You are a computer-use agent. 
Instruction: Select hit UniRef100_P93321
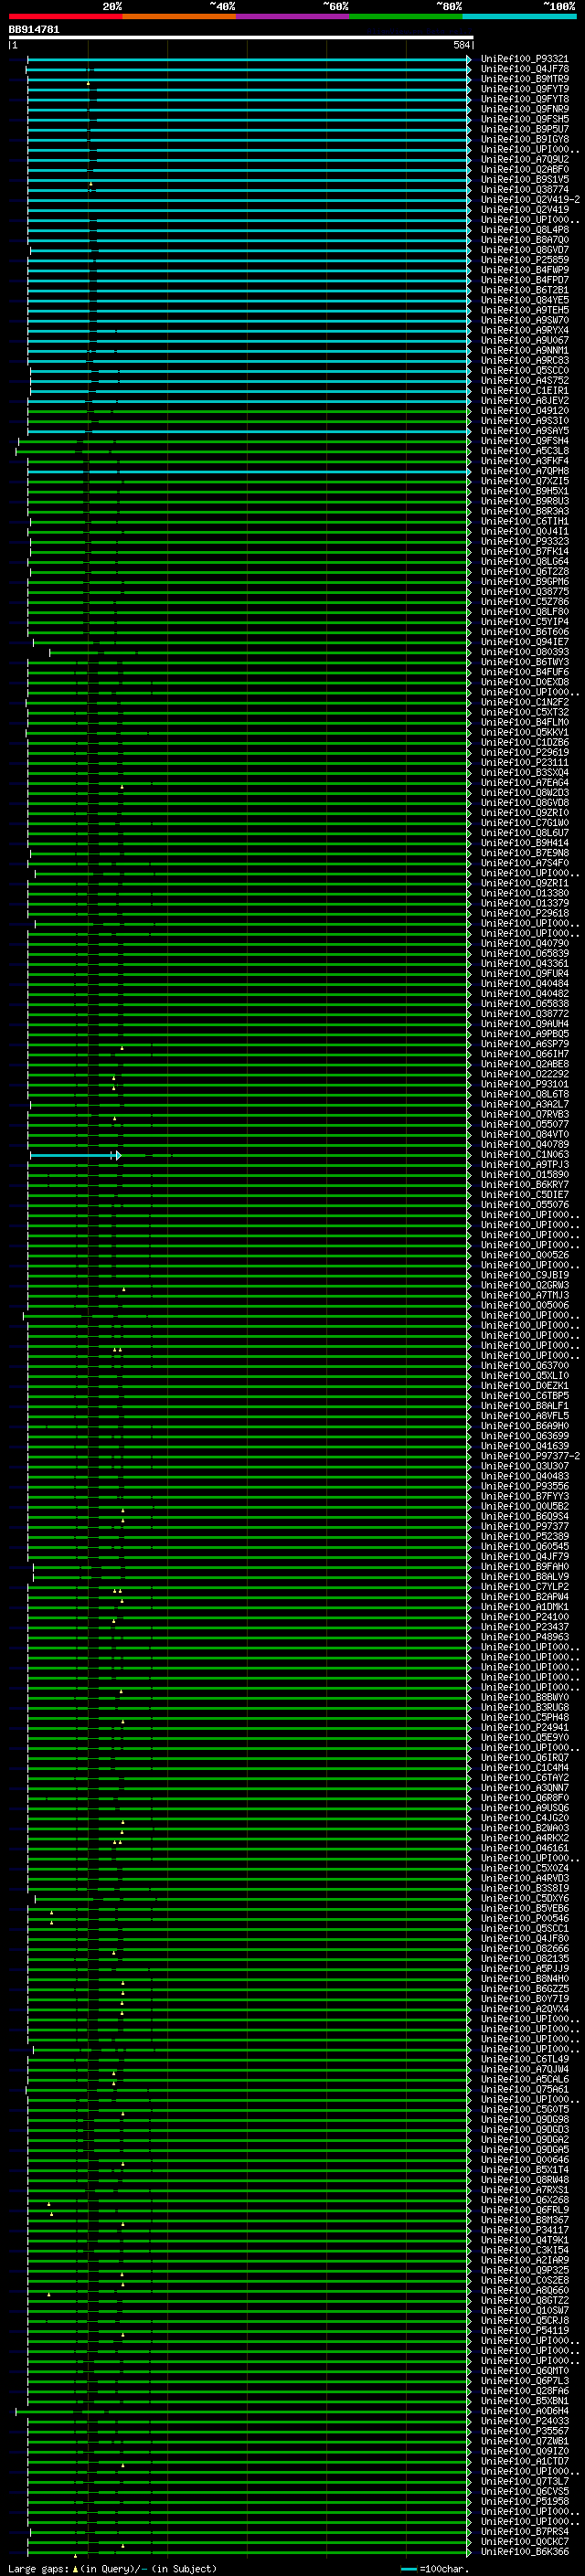click(524, 59)
